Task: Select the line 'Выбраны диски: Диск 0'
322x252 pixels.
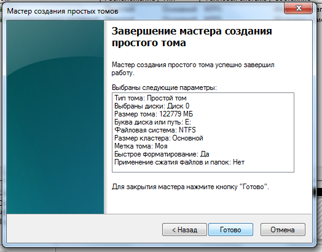Action: [x=152, y=106]
